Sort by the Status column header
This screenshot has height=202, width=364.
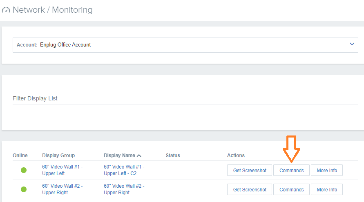pyautogui.click(x=173, y=155)
